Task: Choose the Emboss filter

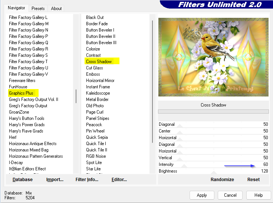Action: pos(93,74)
